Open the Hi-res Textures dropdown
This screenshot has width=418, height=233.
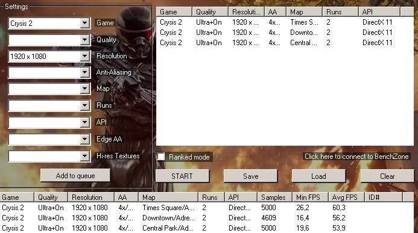tap(49, 156)
